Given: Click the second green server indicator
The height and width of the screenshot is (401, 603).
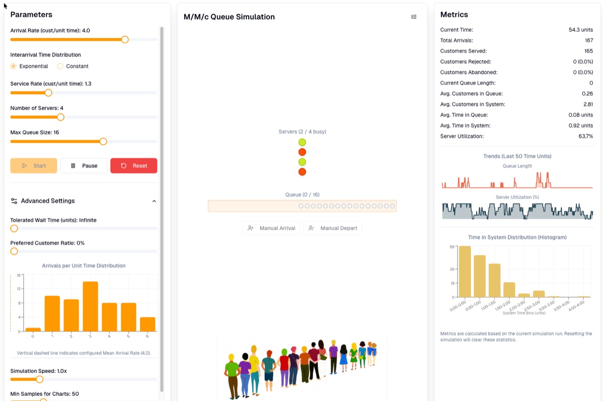Looking at the screenshot, I should pos(302,162).
